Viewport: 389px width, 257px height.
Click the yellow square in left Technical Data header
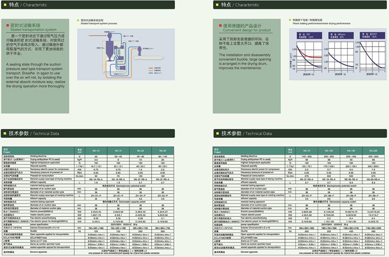coord(6,134)
